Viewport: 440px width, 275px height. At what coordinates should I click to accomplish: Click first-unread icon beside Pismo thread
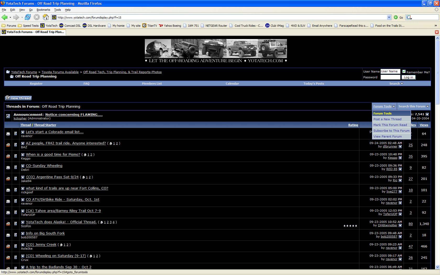(23, 155)
